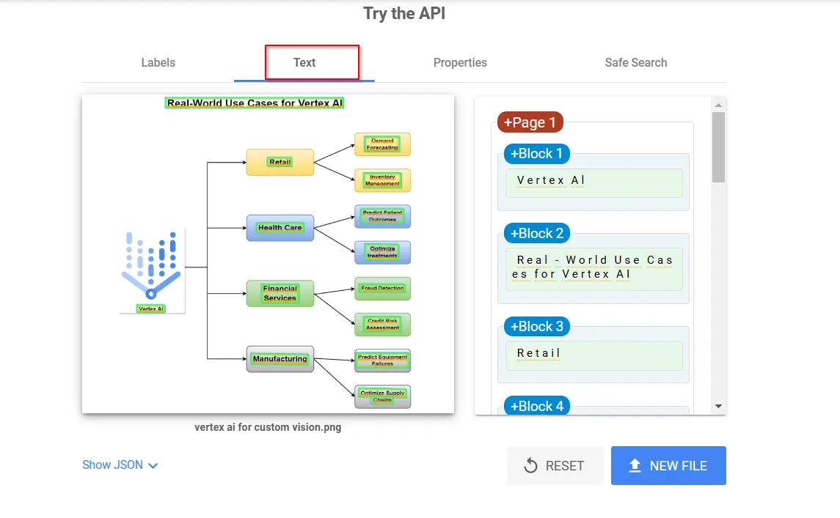Click the scrollbar up arrow in results
Screen dimensions: 840x518
718,105
